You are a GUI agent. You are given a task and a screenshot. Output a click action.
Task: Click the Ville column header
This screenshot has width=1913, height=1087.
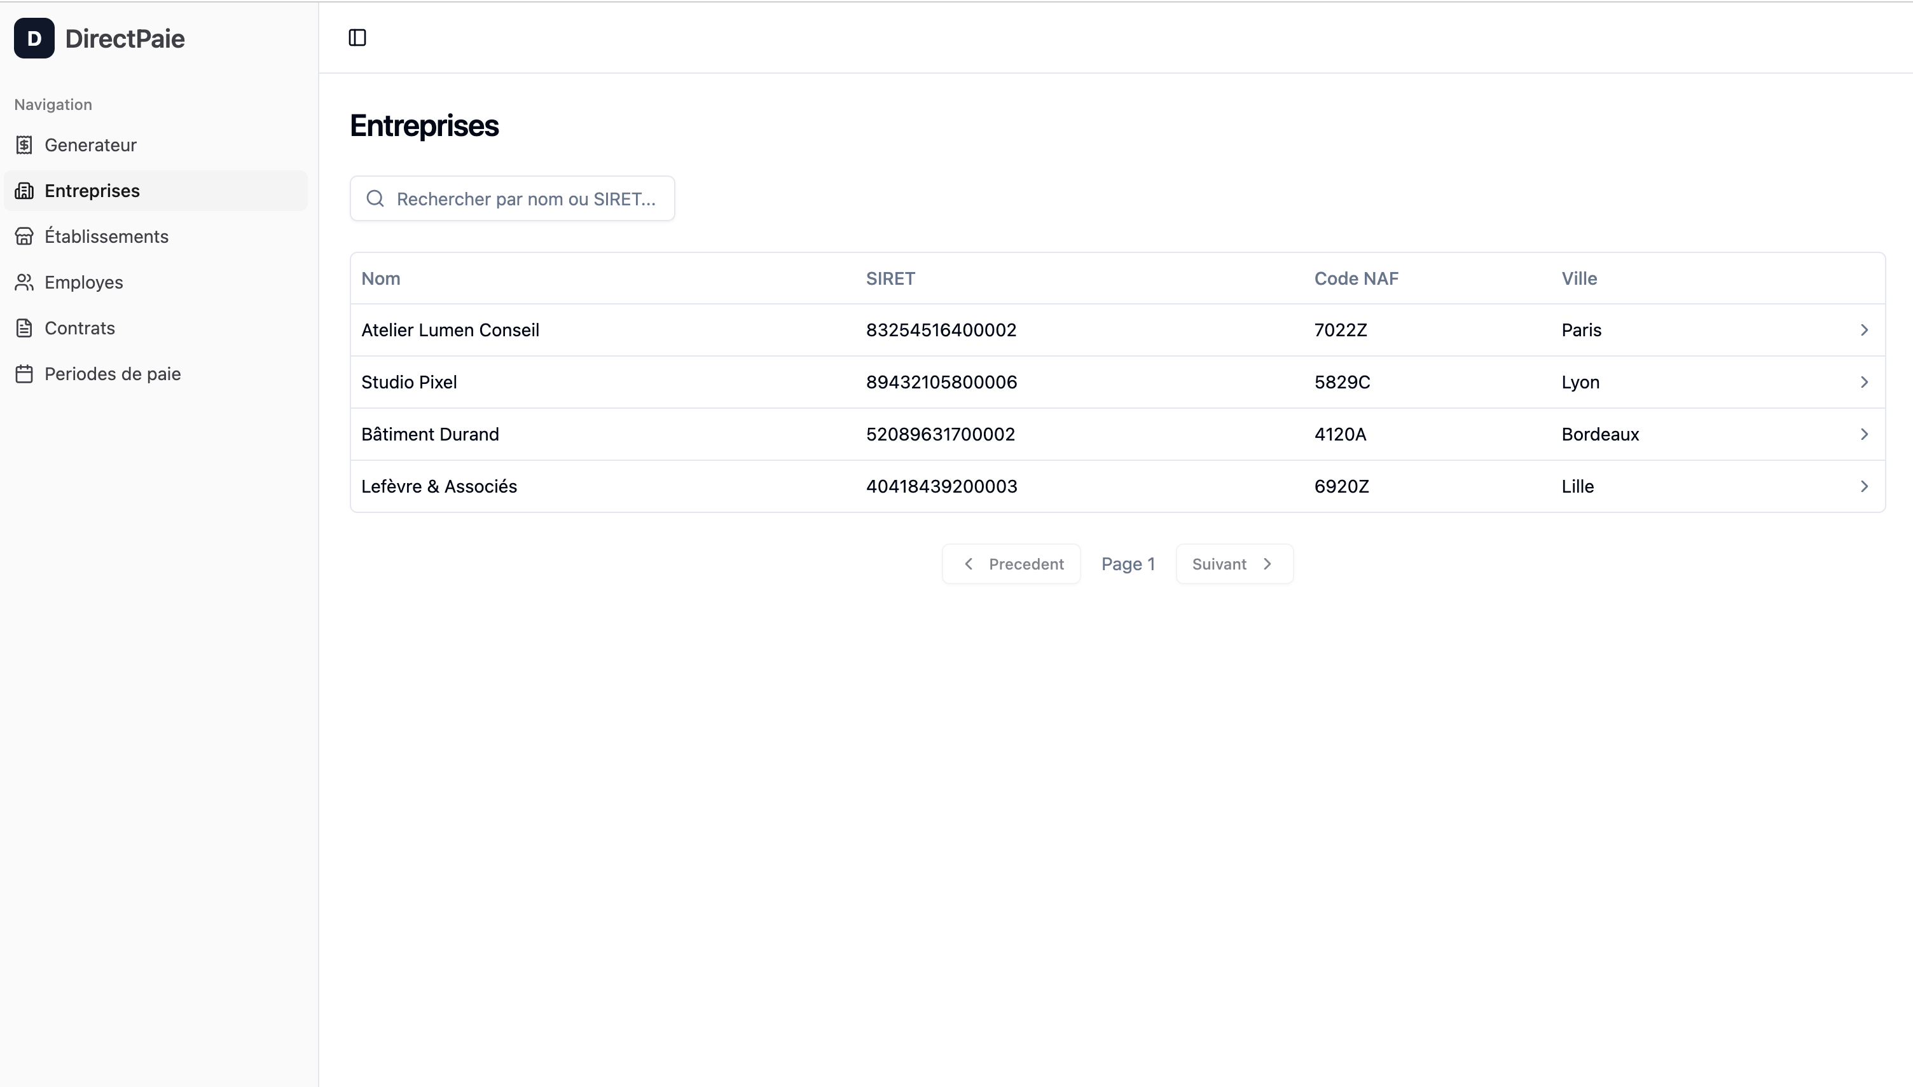(1579, 278)
